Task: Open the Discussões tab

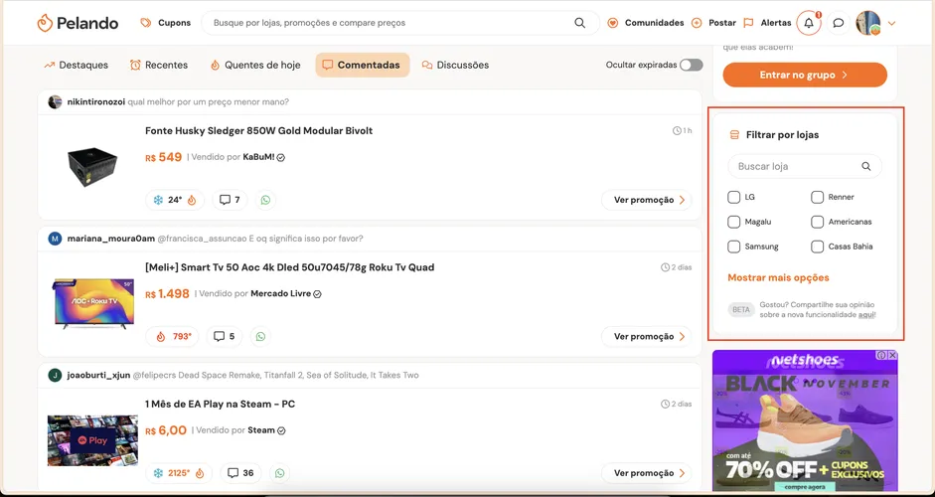Action: pos(455,65)
